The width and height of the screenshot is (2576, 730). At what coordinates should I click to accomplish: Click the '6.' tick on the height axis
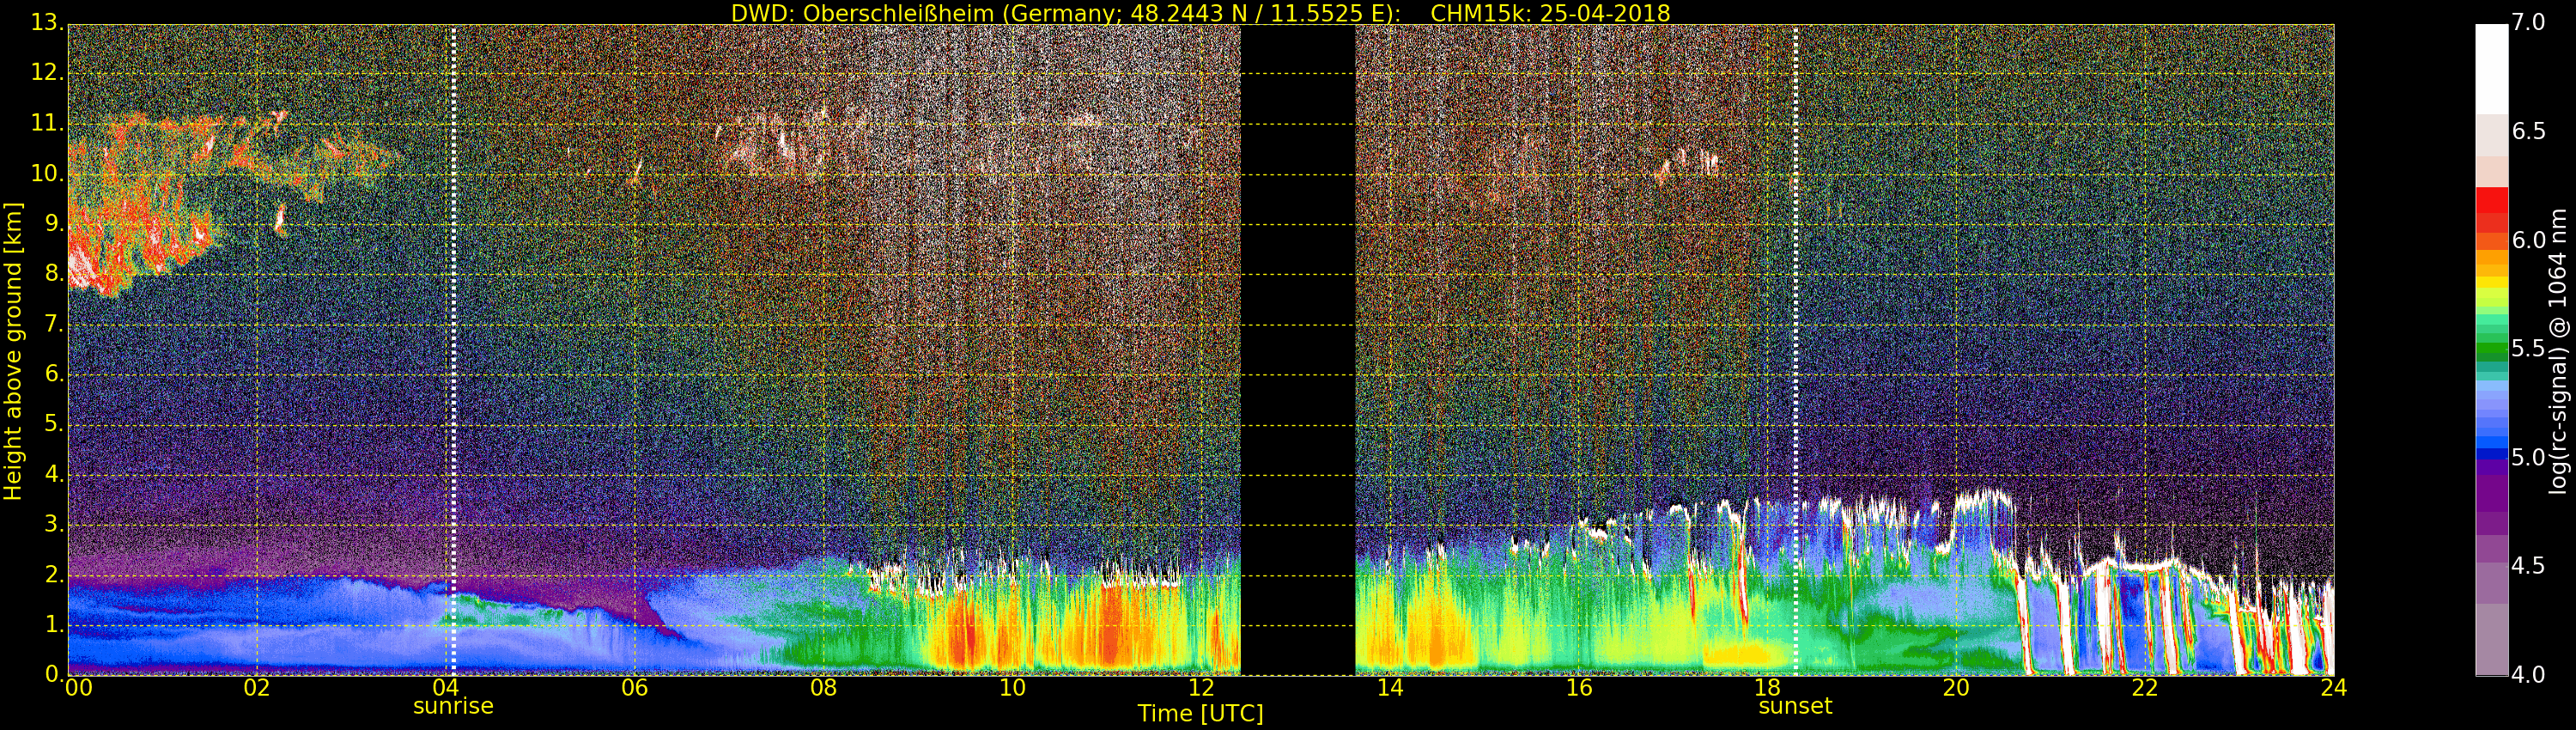53,375
